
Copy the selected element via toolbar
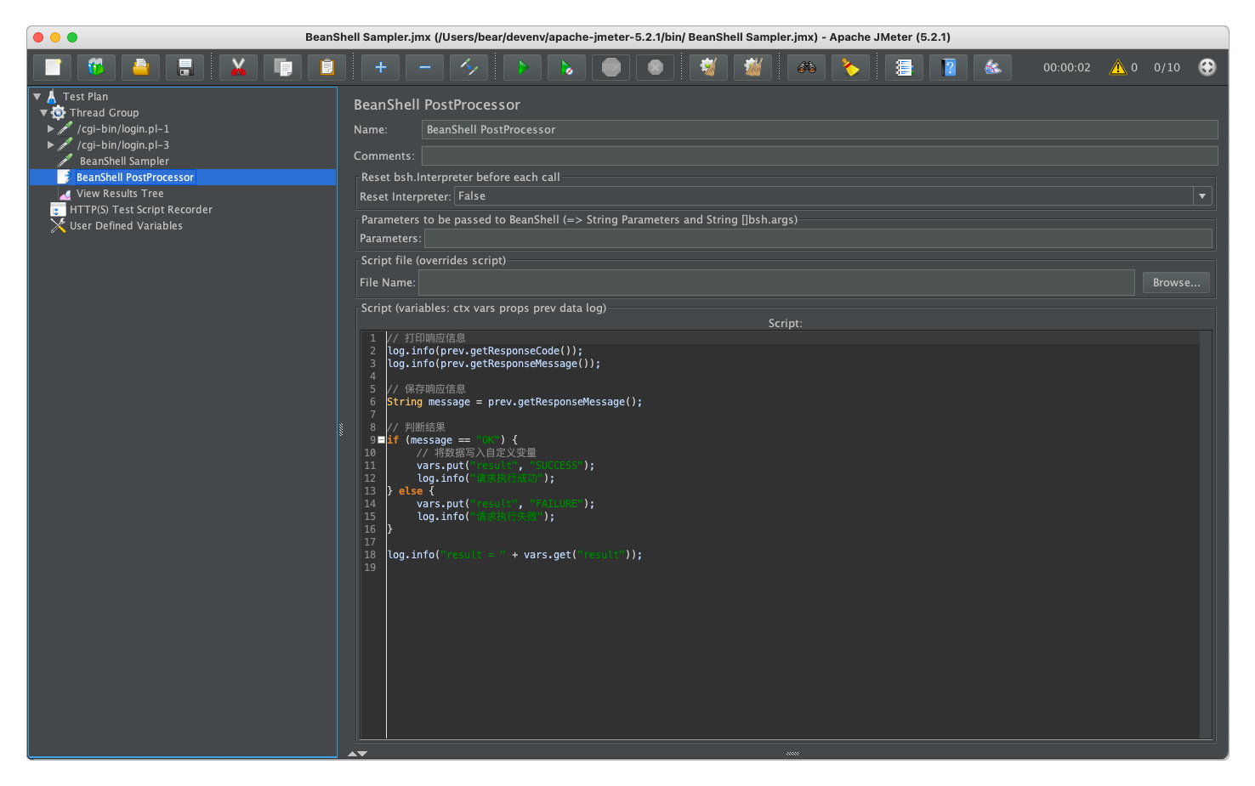click(283, 67)
